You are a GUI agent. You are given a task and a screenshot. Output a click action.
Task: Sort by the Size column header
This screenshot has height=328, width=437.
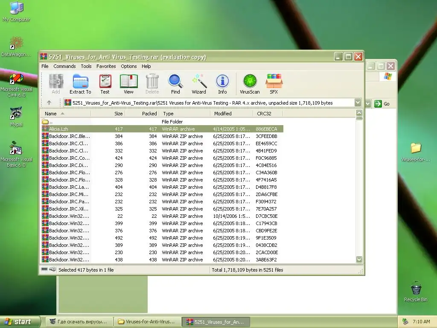tap(108, 114)
